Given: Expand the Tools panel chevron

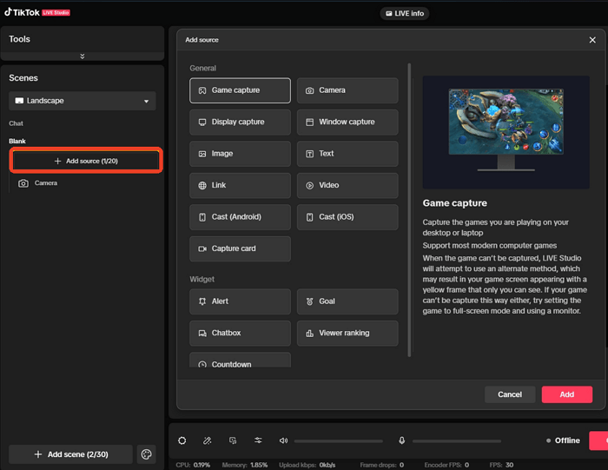Looking at the screenshot, I should 83,56.
